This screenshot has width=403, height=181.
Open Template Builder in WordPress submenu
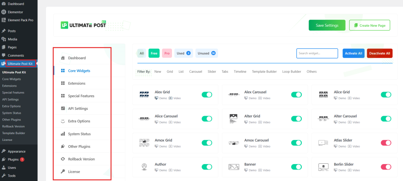tap(14, 133)
